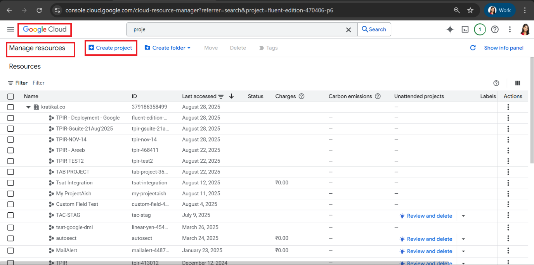Click the Unattended projects column header
534x265 pixels.
click(419, 96)
